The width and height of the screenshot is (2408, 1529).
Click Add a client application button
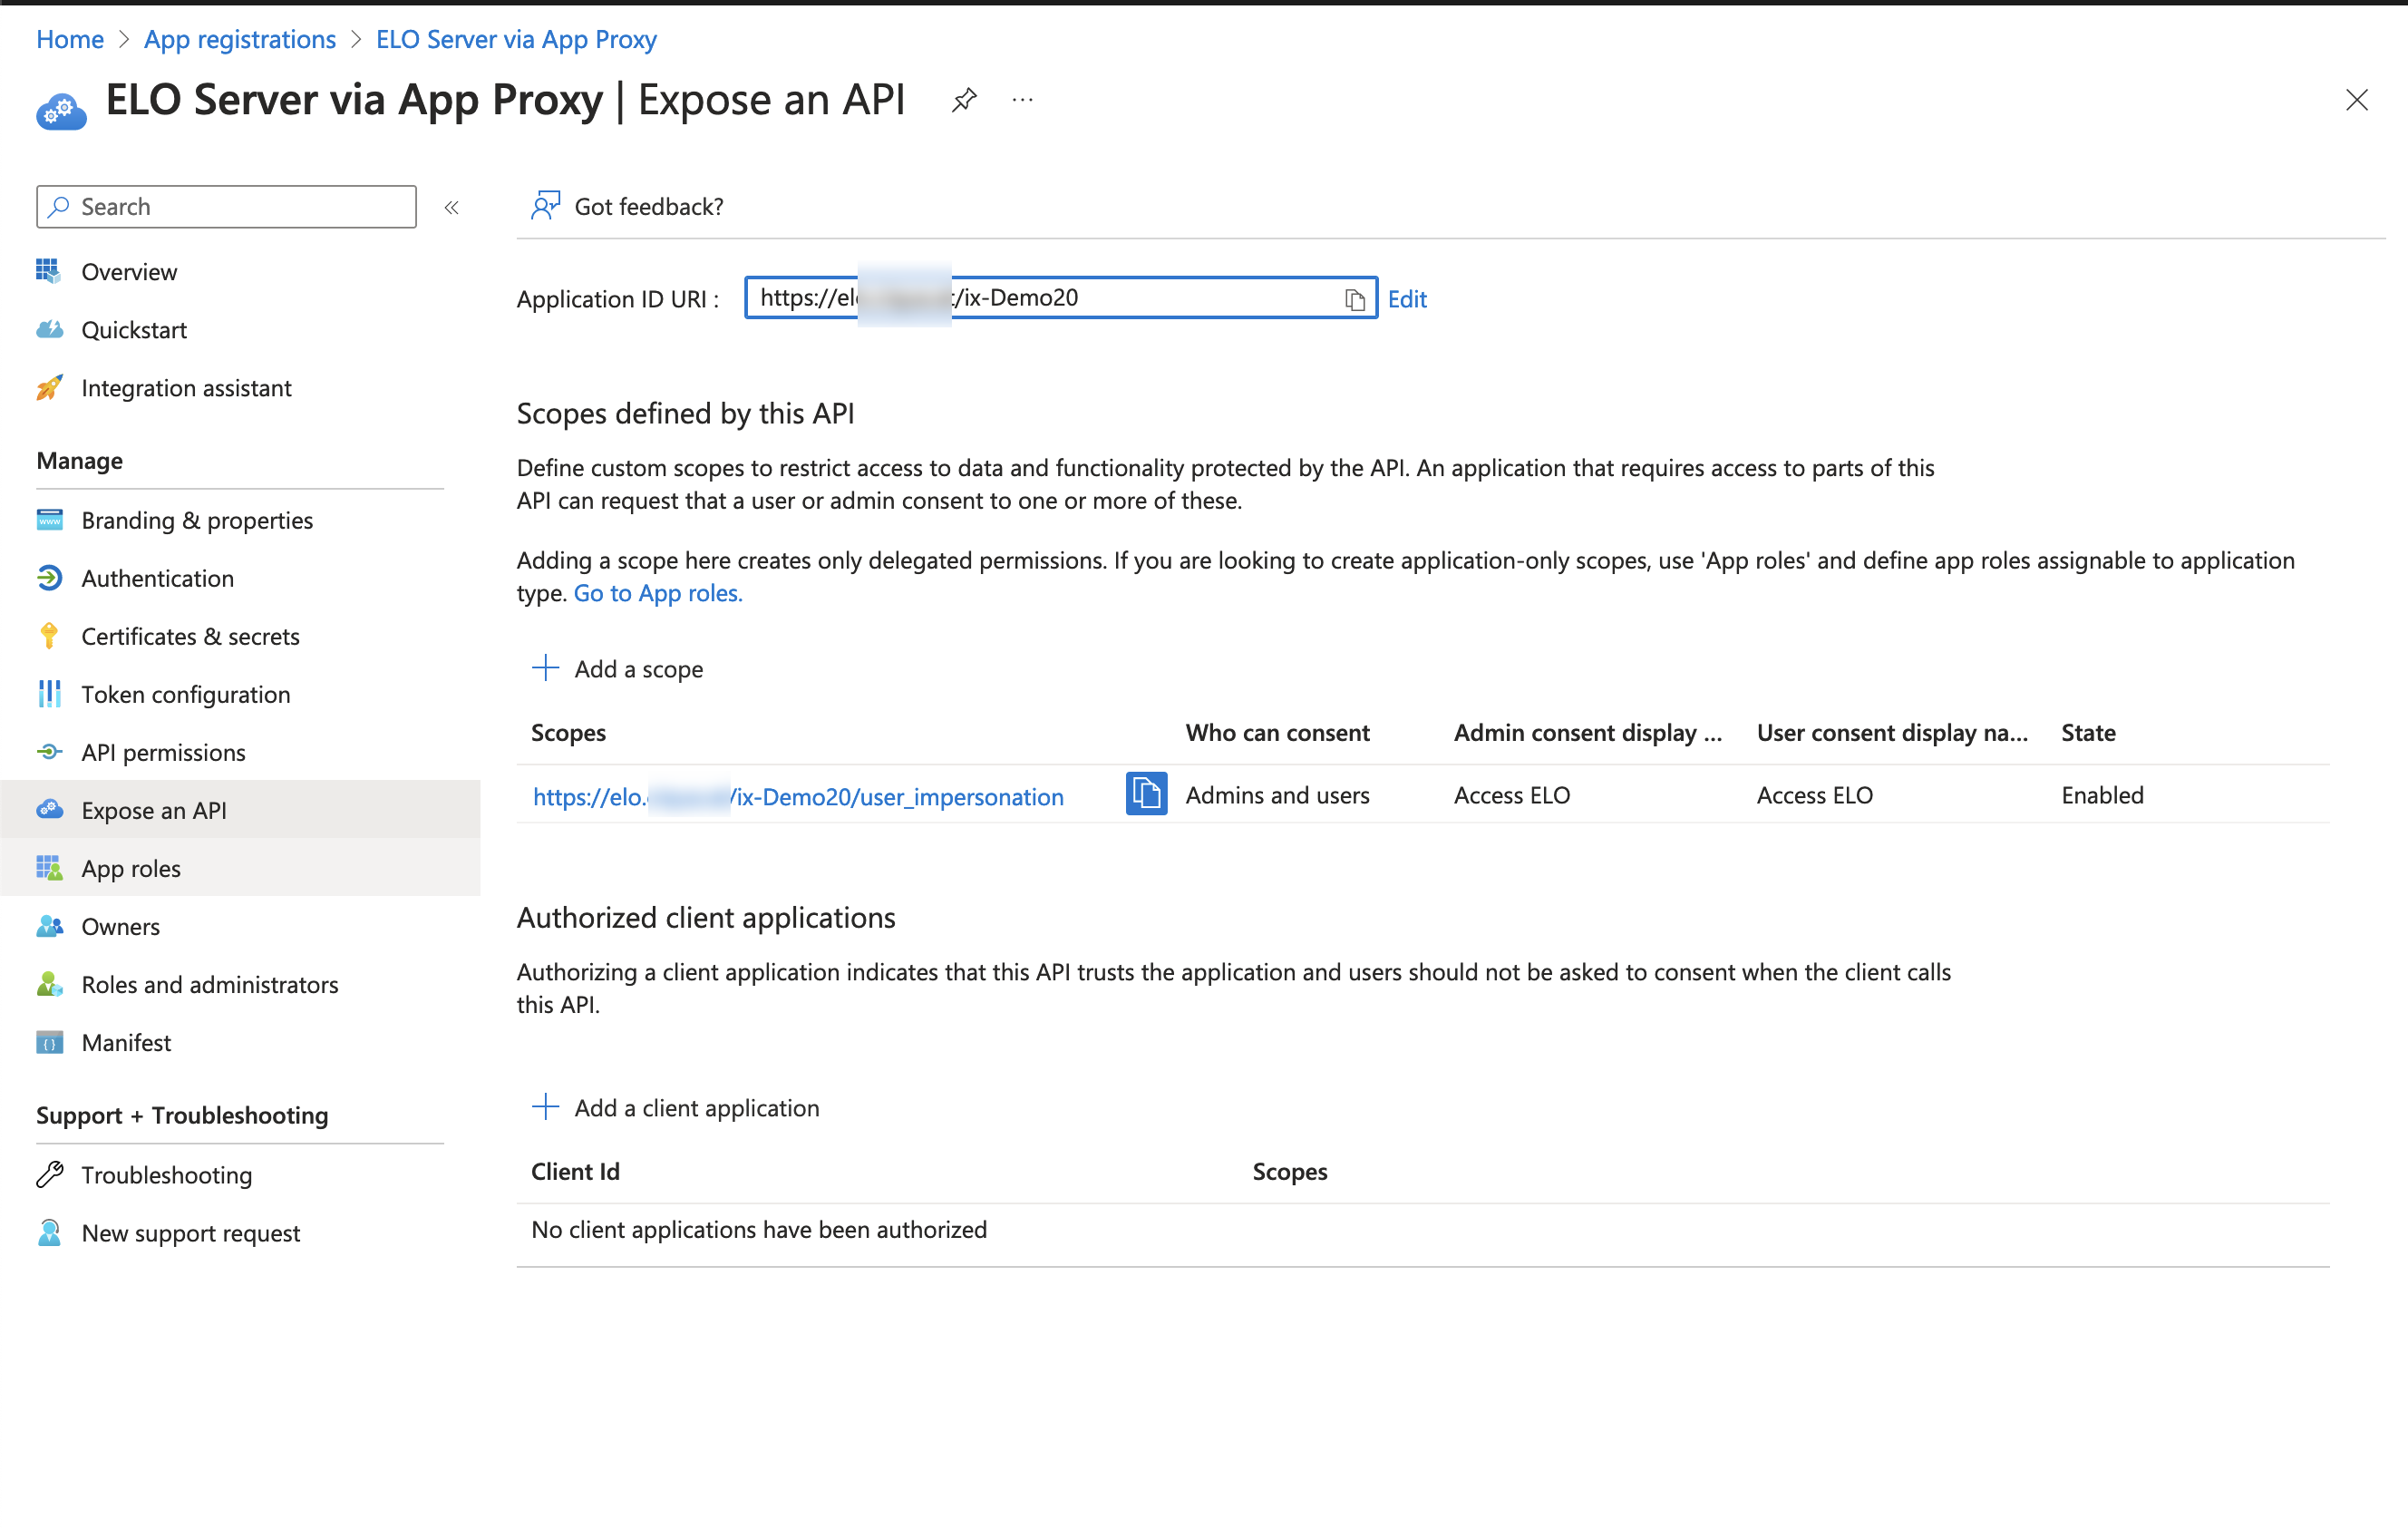click(675, 1108)
